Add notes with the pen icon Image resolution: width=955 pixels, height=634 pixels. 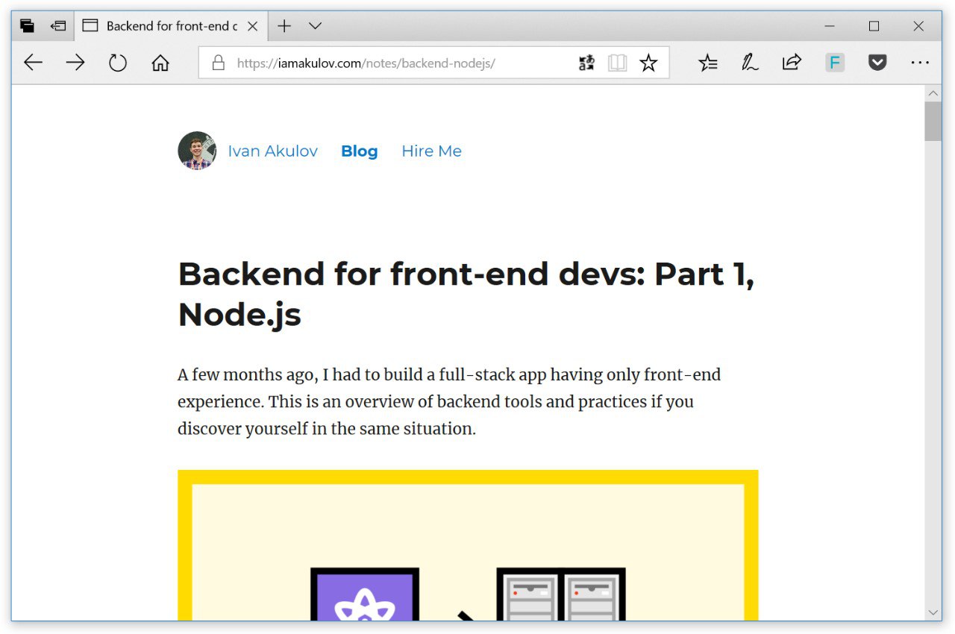750,63
